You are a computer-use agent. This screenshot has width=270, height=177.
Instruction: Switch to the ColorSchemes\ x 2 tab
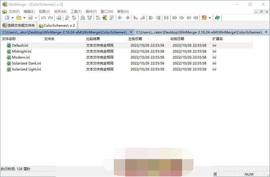pyautogui.click(x=57, y=25)
